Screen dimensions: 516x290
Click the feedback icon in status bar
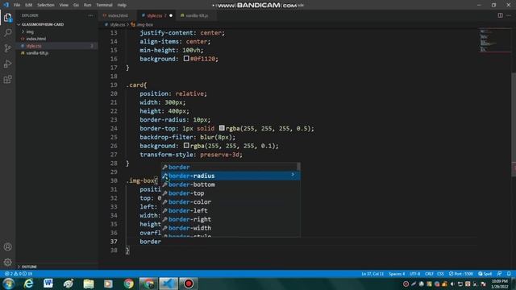pyautogui.click(x=500, y=274)
